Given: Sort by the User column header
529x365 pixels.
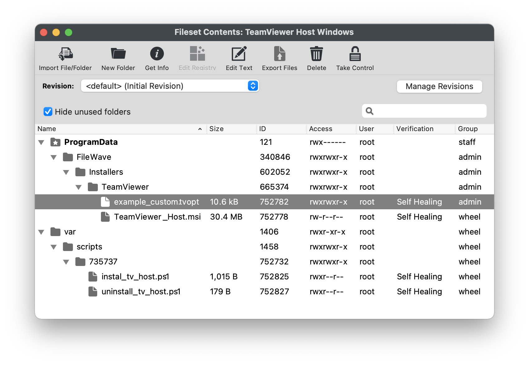Looking at the screenshot, I should point(375,129).
